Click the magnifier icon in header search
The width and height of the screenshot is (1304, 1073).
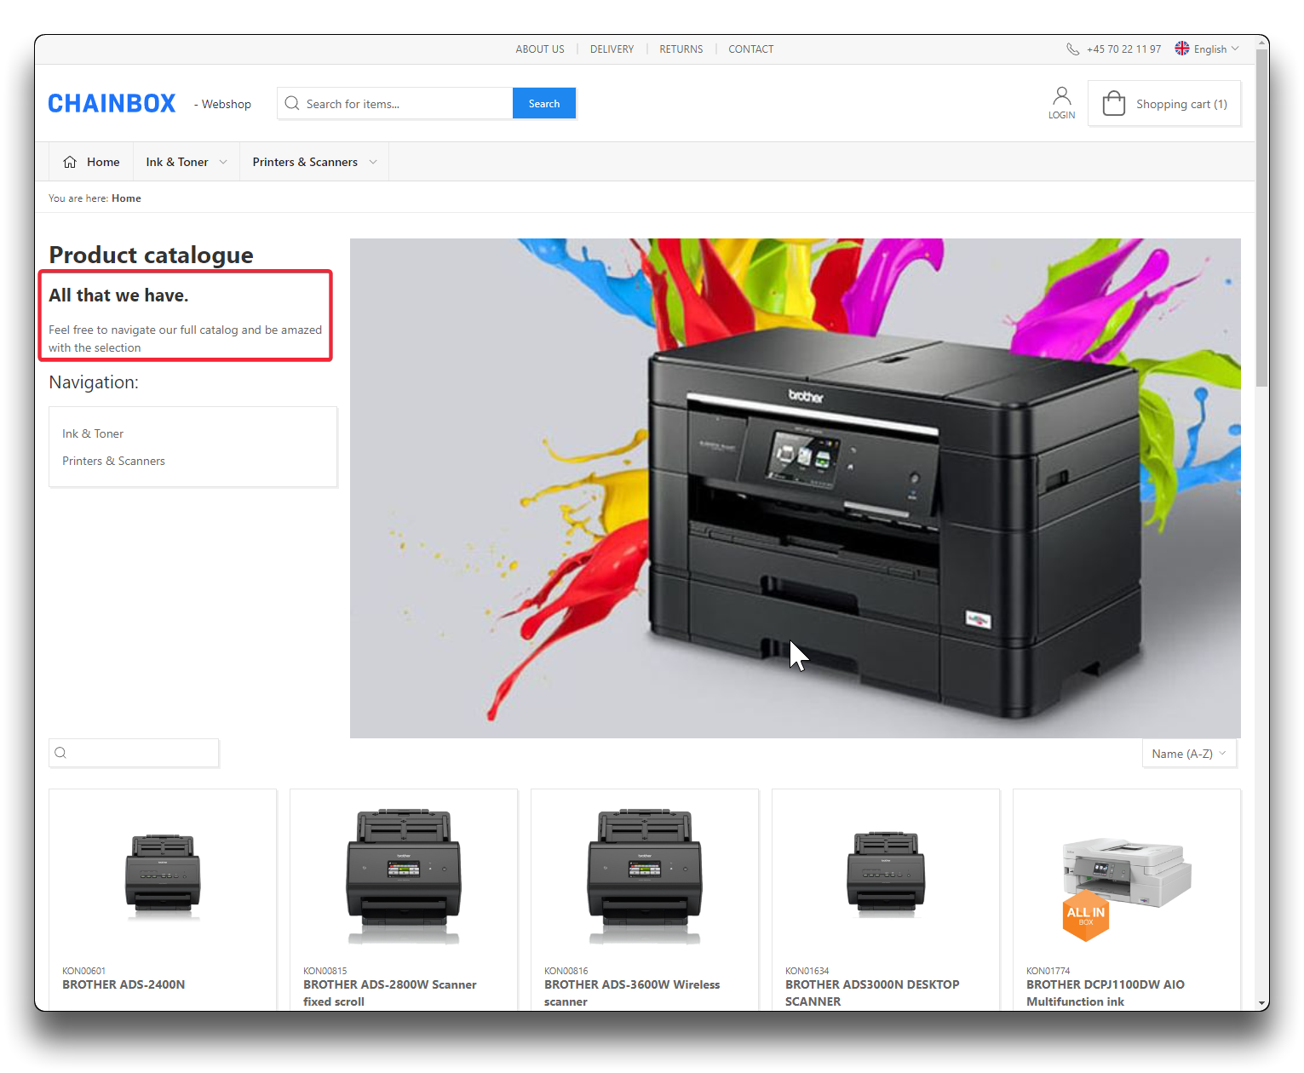[292, 104]
